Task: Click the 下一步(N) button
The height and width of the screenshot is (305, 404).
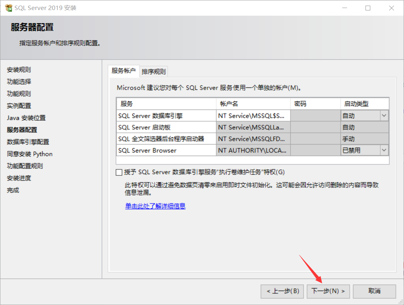Action: [x=328, y=291]
